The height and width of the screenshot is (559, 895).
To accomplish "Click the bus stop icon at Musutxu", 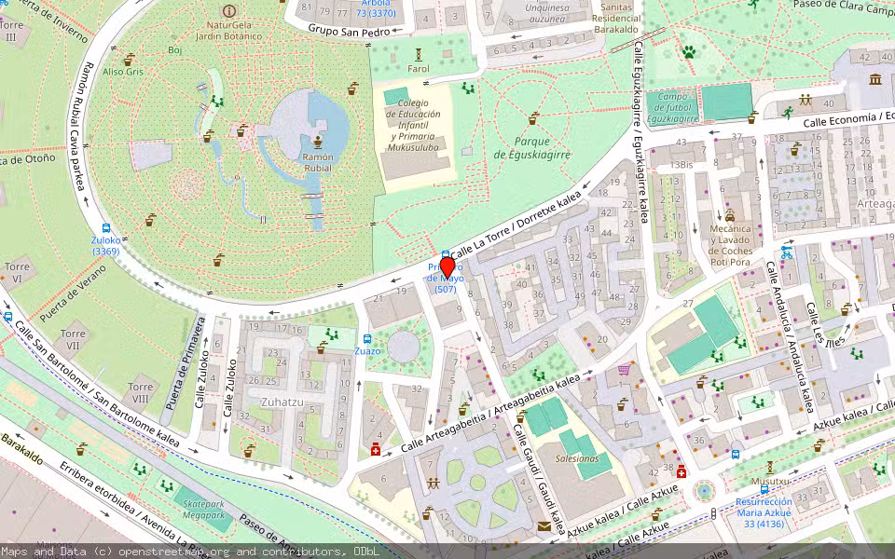I will pyautogui.click(x=764, y=489).
